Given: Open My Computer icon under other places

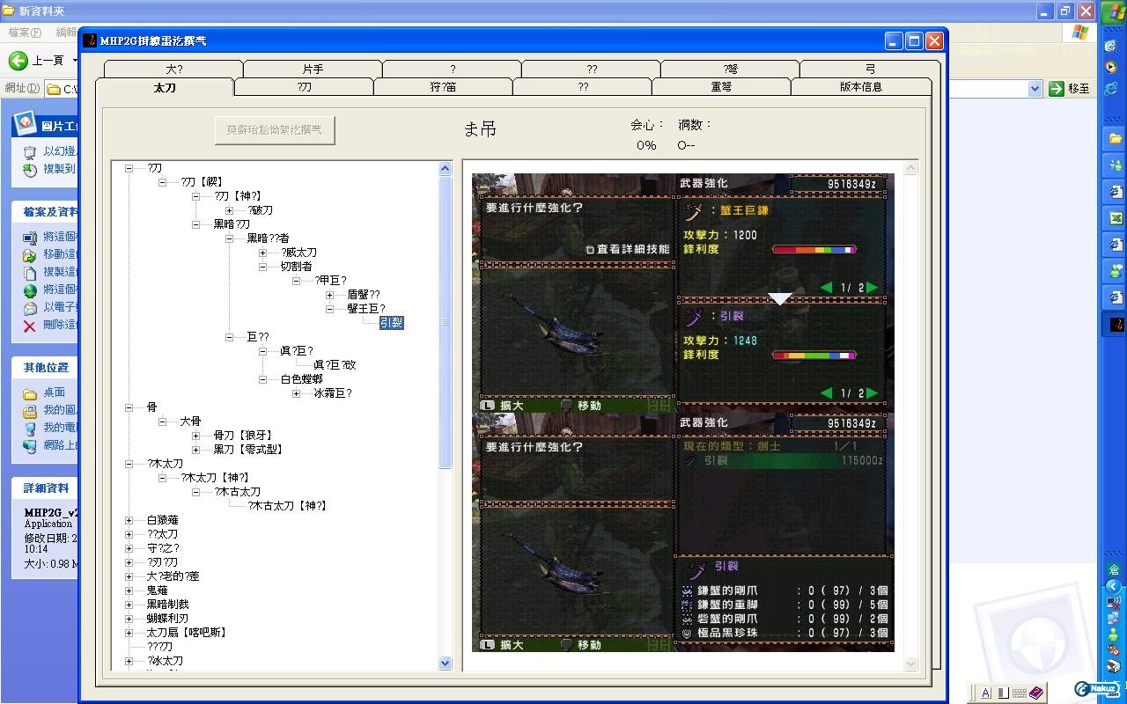Looking at the screenshot, I should (30, 428).
